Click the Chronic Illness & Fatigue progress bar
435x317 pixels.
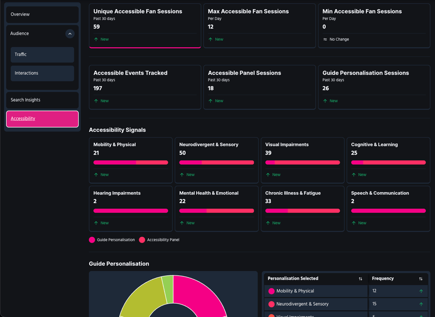[x=302, y=211]
